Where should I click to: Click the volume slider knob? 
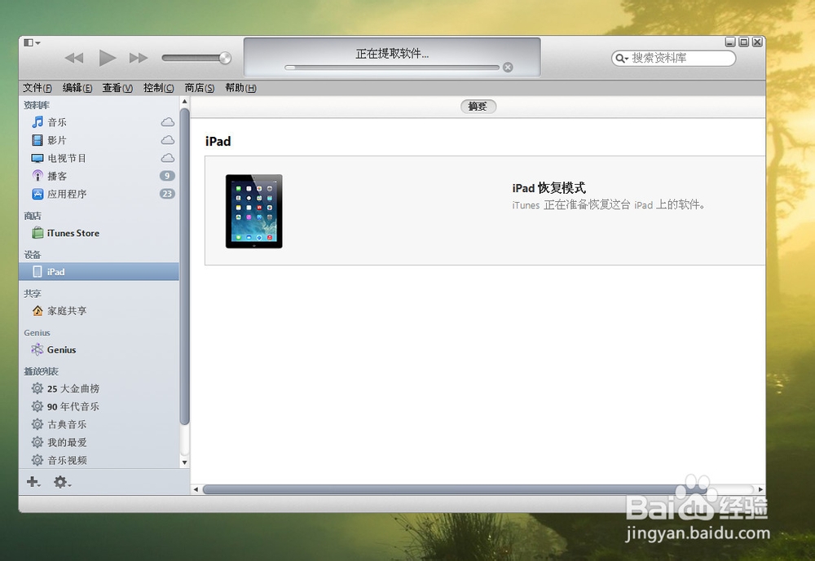225,58
